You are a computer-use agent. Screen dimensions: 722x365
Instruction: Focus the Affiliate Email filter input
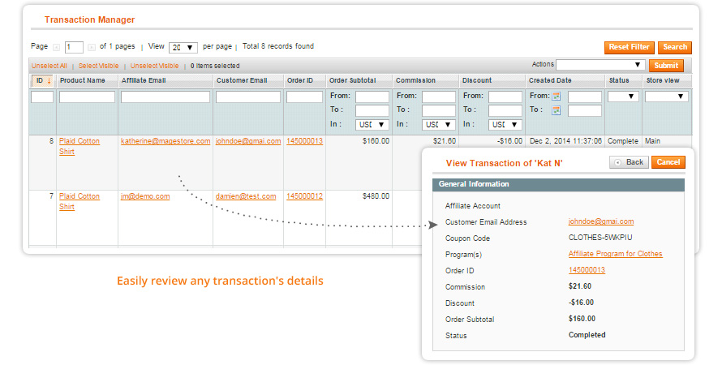coord(165,97)
